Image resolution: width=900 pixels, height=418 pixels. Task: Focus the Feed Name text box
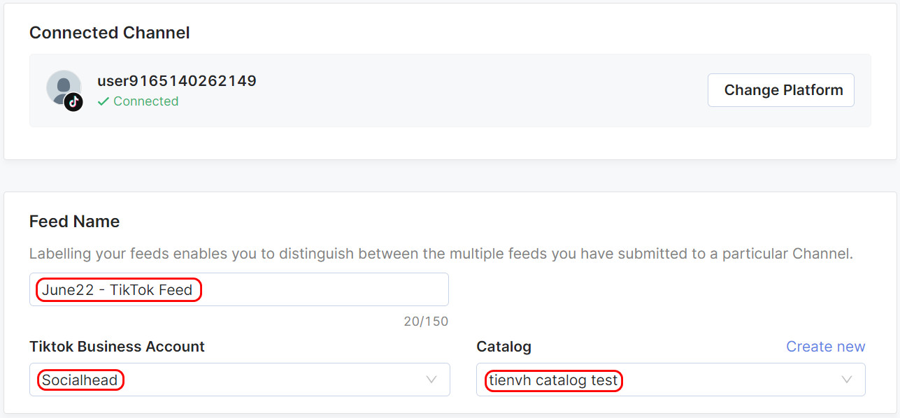point(239,289)
